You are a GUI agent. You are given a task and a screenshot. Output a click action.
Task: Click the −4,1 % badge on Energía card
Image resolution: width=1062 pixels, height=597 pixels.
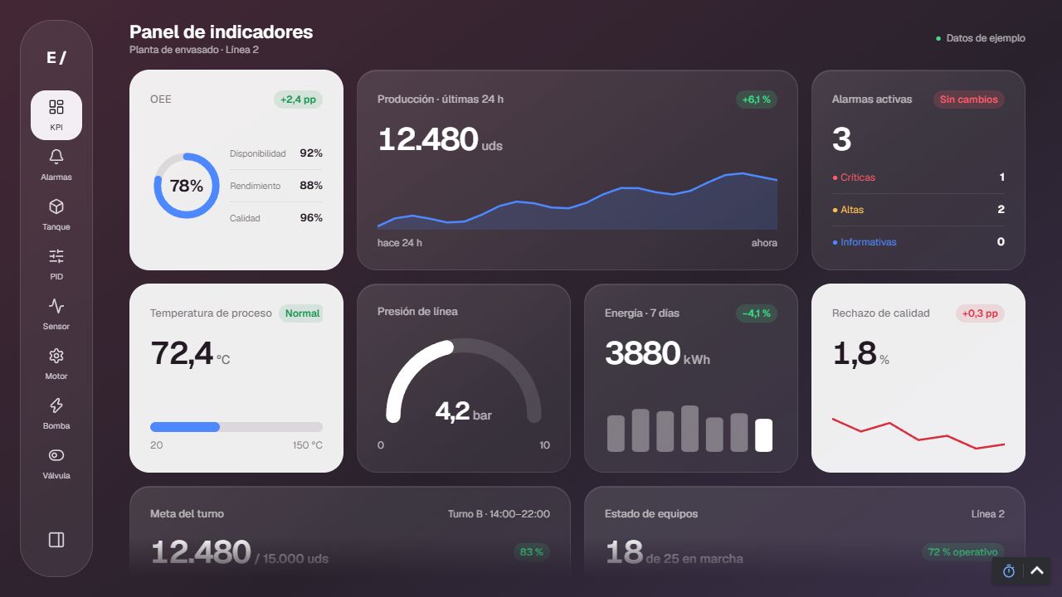(x=757, y=313)
